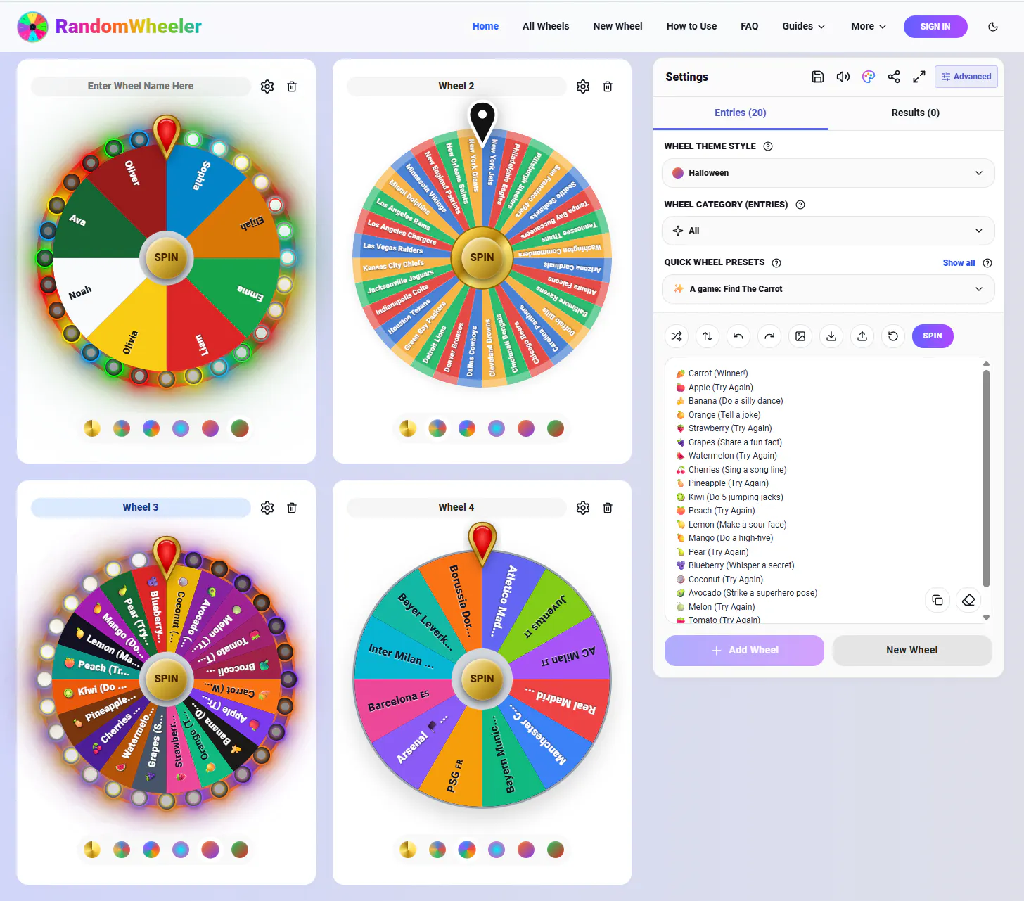Clear entries with the eraser icon
This screenshot has width=1024, height=901.
(x=968, y=600)
